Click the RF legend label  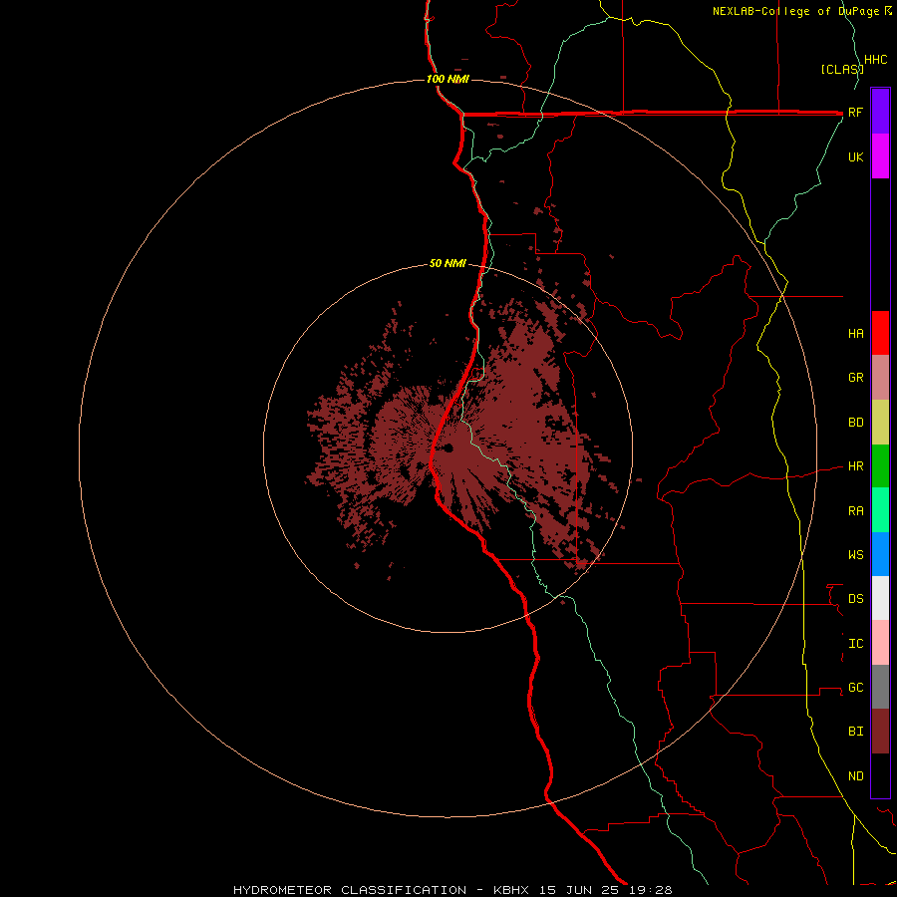855,112
